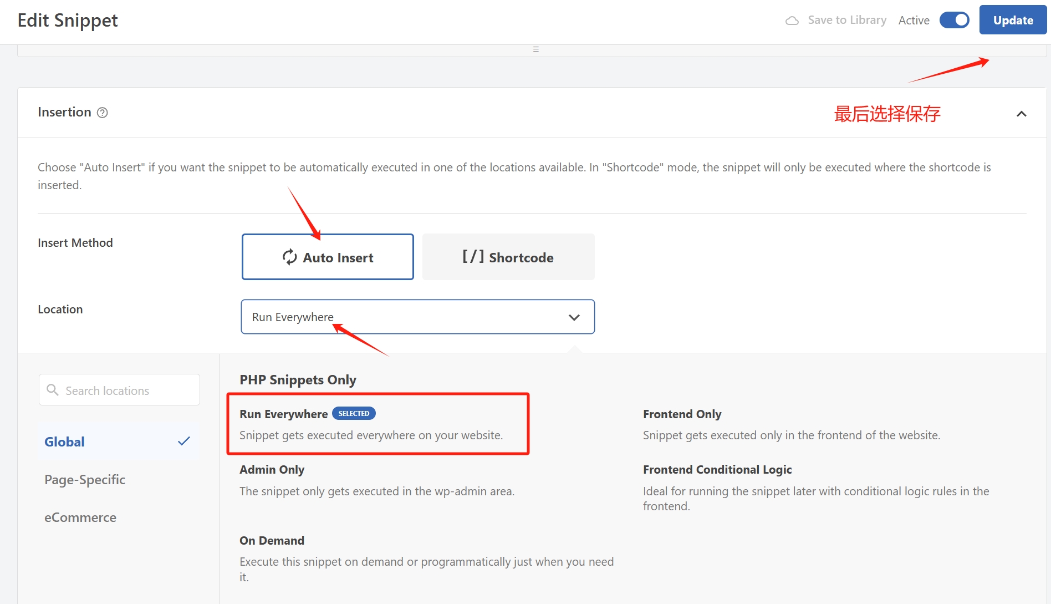Click the cloud icon beside Save to Library
Screen dimensions: 1051x604
[x=792, y=21]
